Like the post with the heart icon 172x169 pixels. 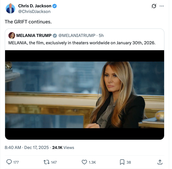[x=84, y=162]
